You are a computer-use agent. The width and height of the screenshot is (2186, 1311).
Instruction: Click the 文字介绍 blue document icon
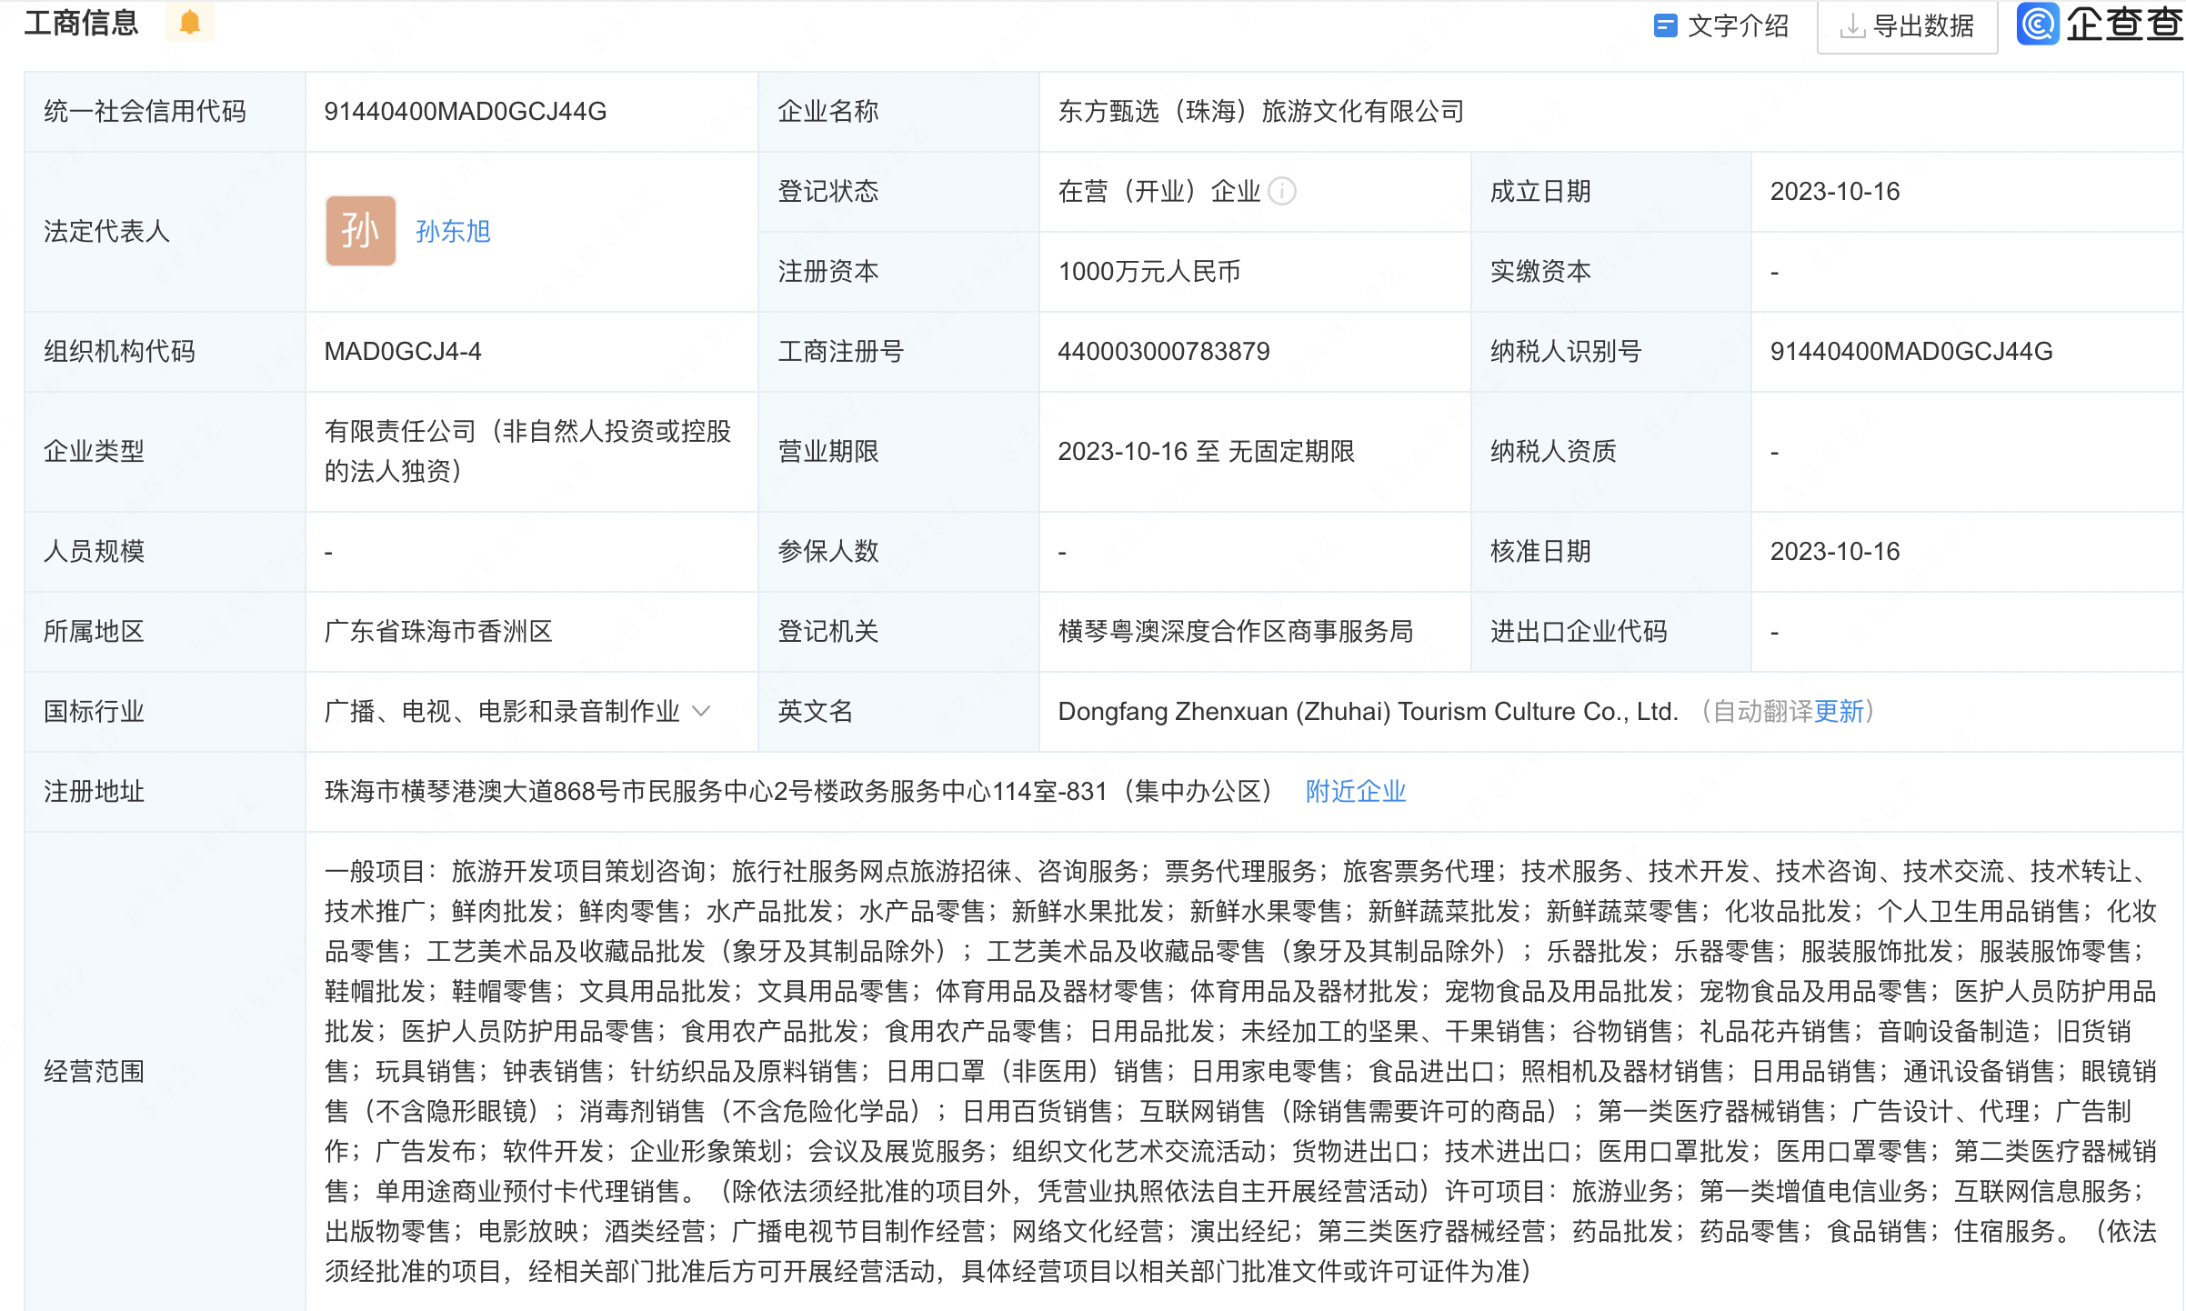(1665, 26)
